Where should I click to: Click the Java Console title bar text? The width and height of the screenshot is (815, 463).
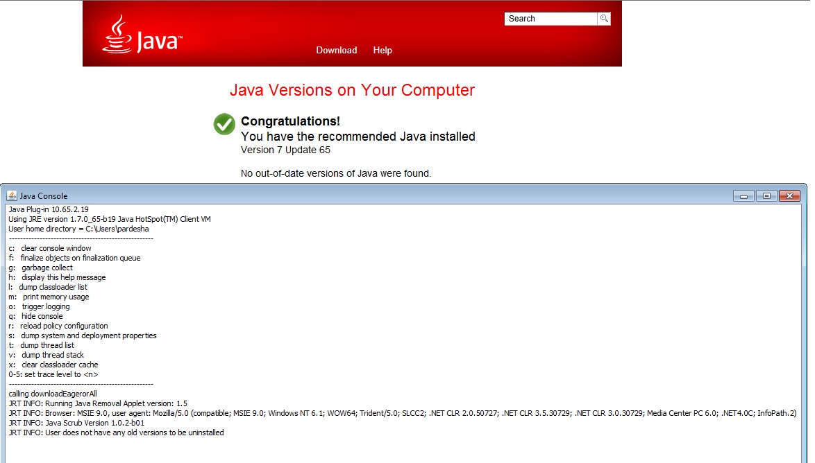[x=44, y=196]
